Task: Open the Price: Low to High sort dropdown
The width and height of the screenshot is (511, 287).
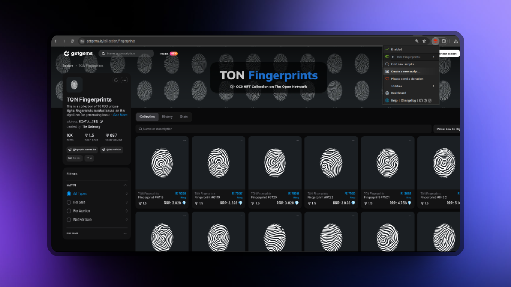Action: pyautogui.click(x=447, y=129)
